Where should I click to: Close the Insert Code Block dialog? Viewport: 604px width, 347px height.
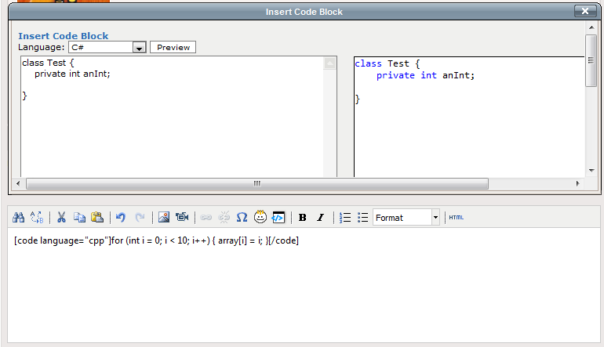point(584,11)
